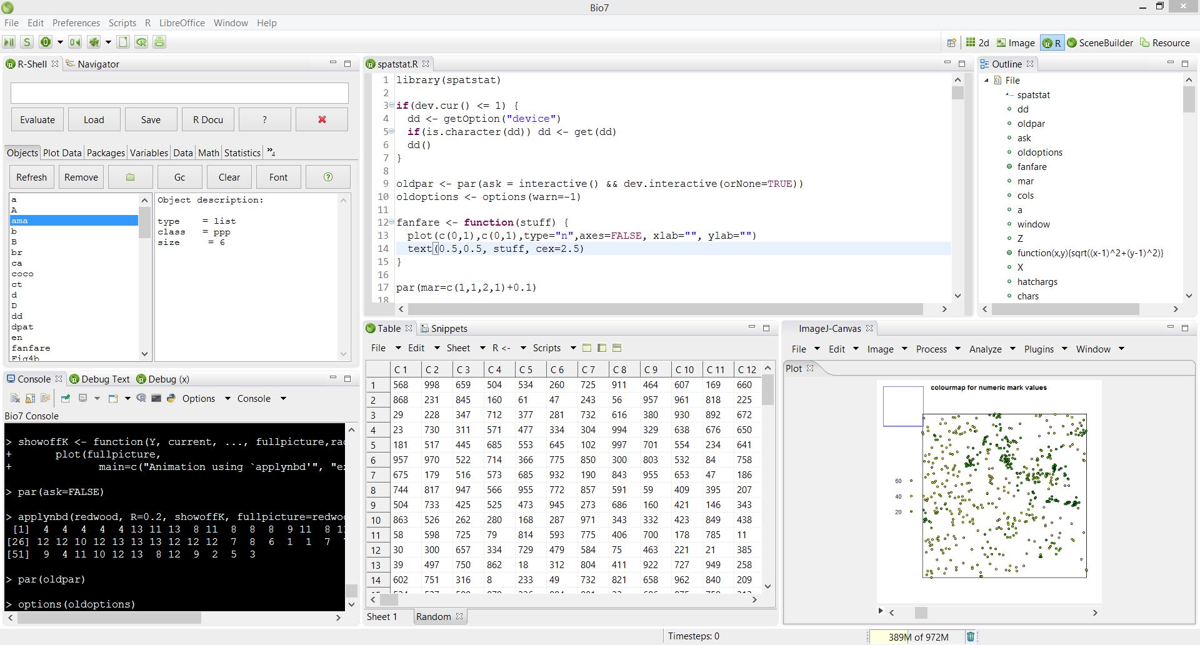Click the Python icon in console toolbar
This screenshot has width=1200, height=645.
click(x=171, y=398)
